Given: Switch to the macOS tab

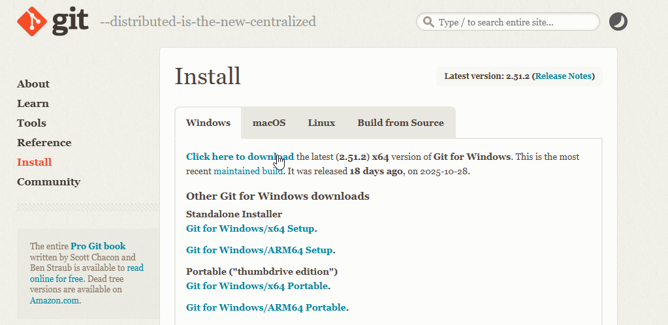Looking at the screenshot, I should (269, 123).
